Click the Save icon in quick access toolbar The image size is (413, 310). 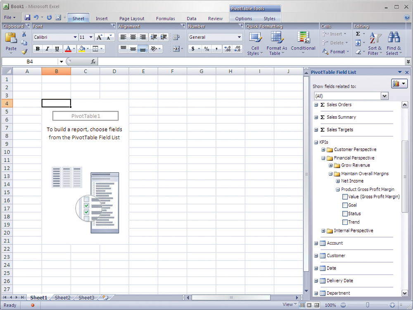point(27,17)
